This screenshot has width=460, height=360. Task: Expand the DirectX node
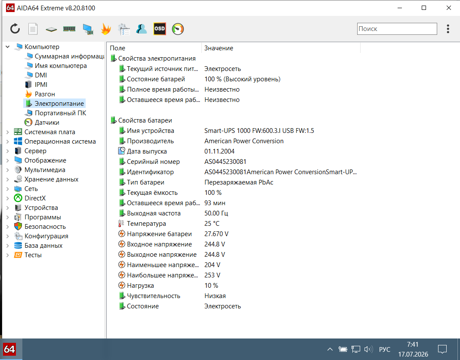click(8, 198)
